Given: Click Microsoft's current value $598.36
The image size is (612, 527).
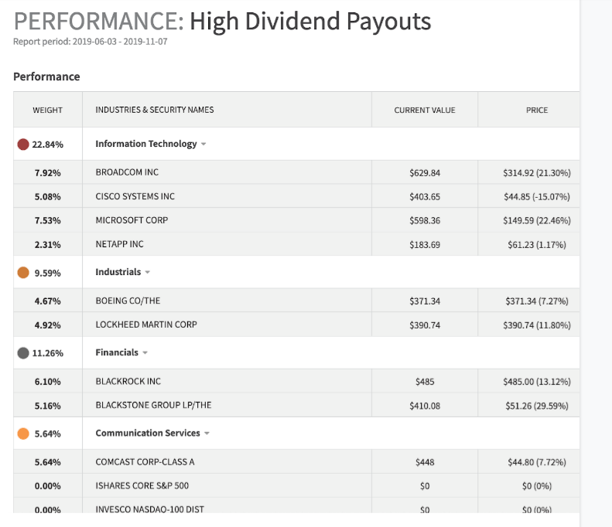Looking at the screenshot, I should pos(425,221).
